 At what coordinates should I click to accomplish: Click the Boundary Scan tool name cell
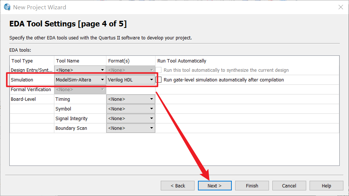tap(71, 128)
